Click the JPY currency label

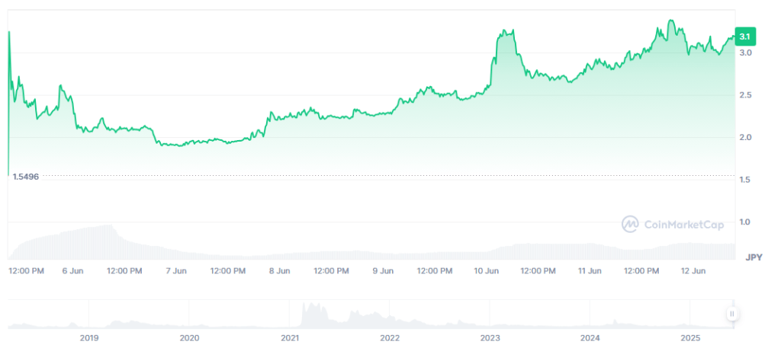(x=754, y=256)
